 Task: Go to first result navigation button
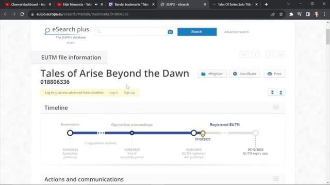pyautogui.click(x=244, y=55)
